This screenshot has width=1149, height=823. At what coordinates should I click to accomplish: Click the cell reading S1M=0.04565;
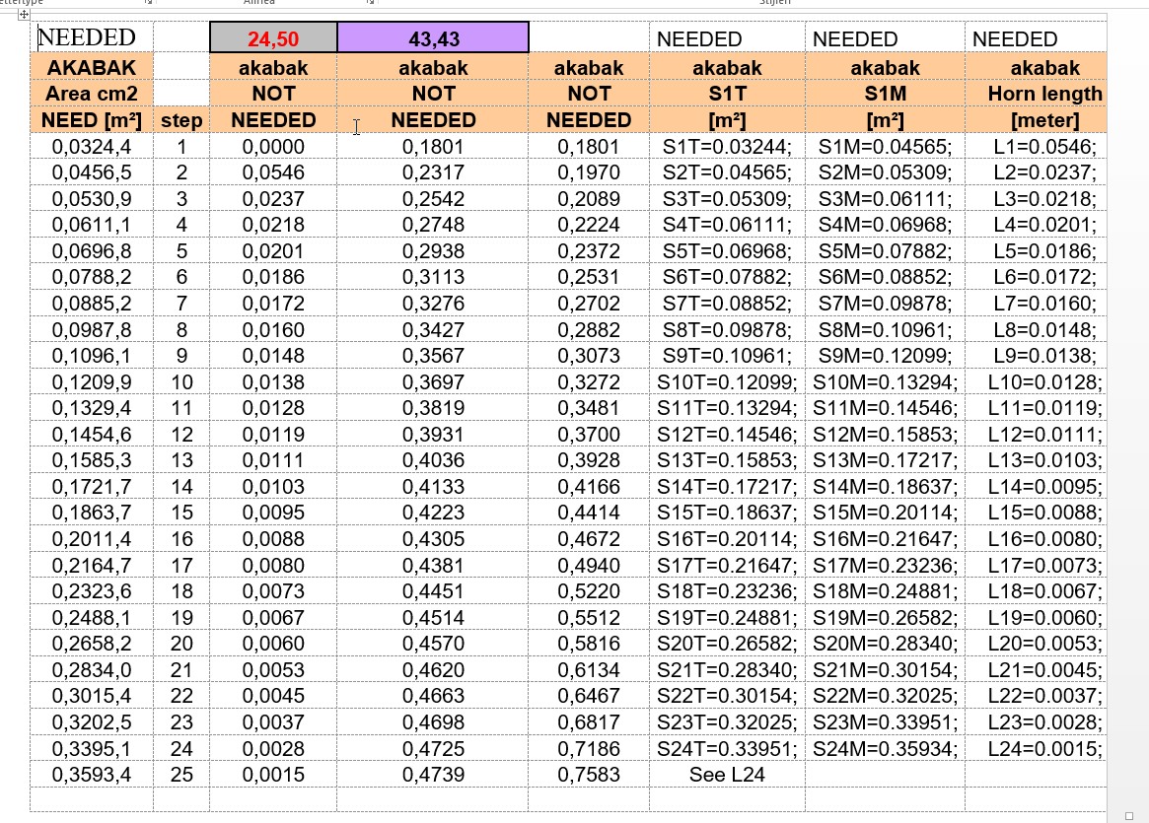point(886,147)
